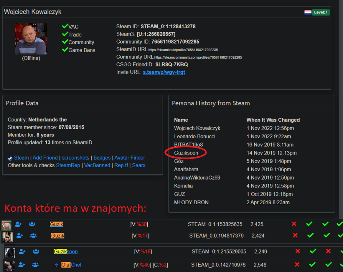Open the s.team/p/wgv-trqt invite link
The height and width of the screenshot is (272, 343).
(x=164, y=72)
